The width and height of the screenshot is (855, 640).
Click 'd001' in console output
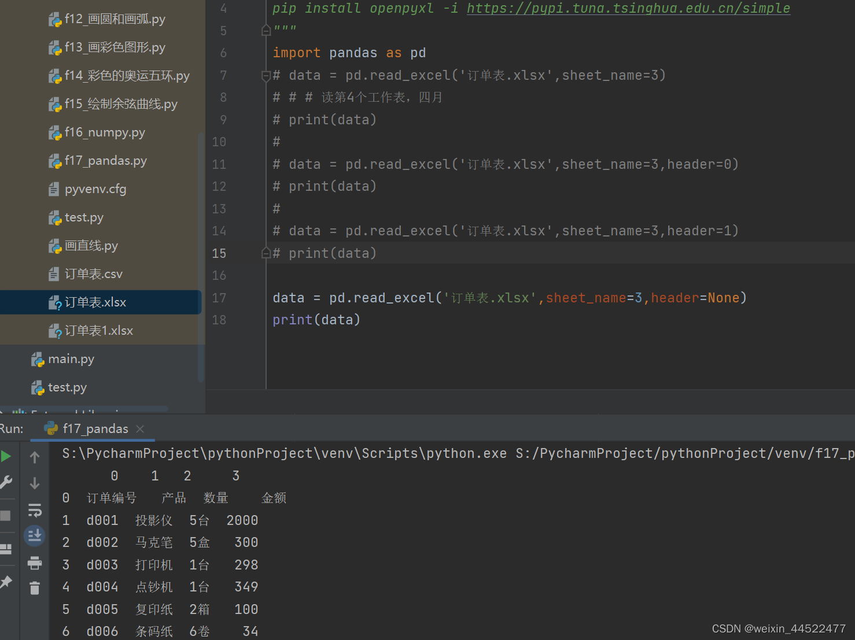(x=102, y=520)
